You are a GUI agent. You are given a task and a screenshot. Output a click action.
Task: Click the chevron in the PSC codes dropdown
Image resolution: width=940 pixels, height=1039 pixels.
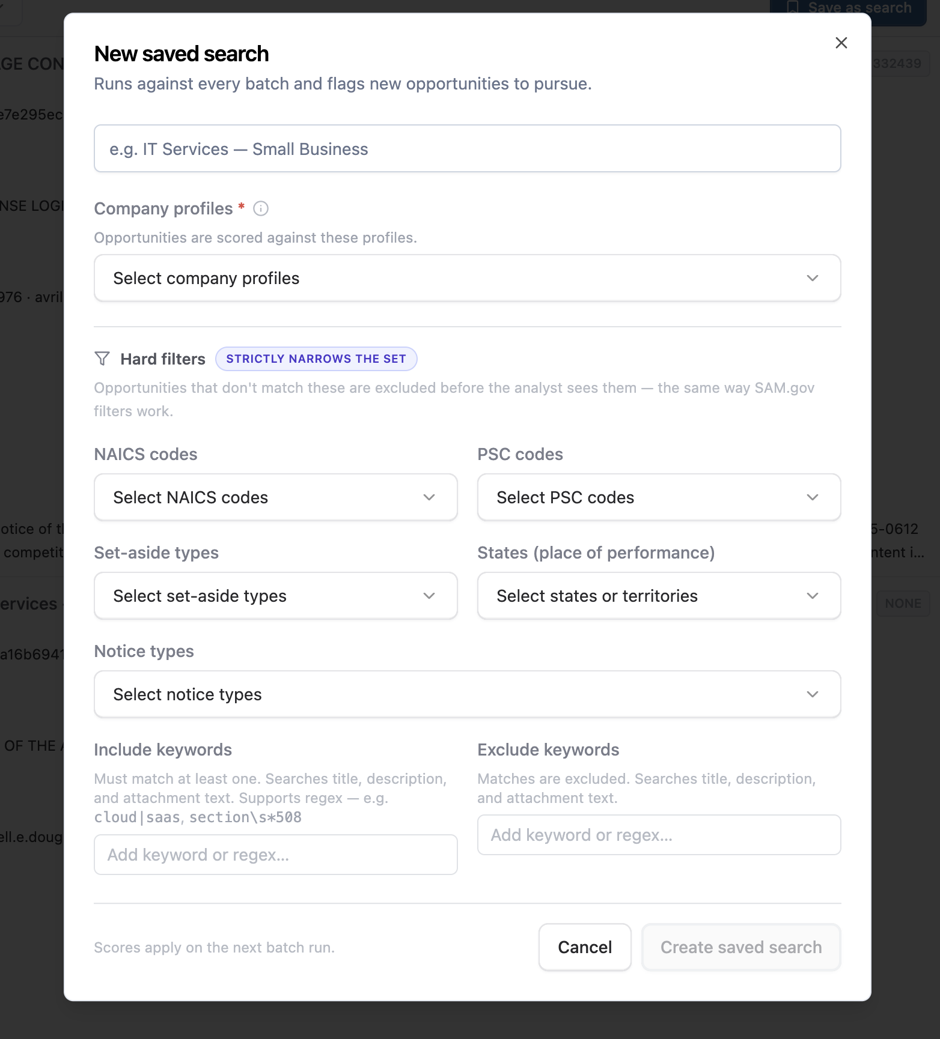tap(813, 497)
